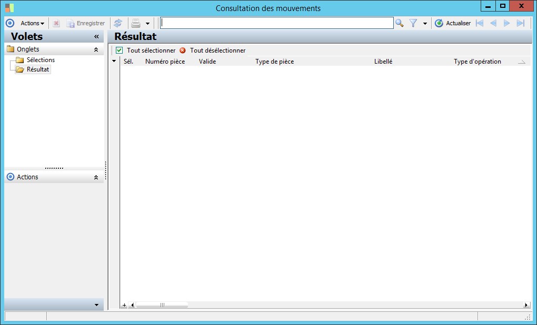The image size is (537, 325).
Task: Click the filter funnel icon
Action: (413, 23)
